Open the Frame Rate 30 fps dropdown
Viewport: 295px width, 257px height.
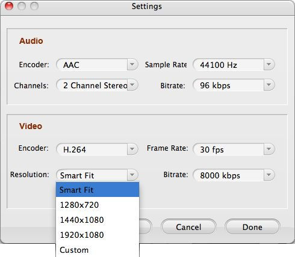(x=234, y=150)
